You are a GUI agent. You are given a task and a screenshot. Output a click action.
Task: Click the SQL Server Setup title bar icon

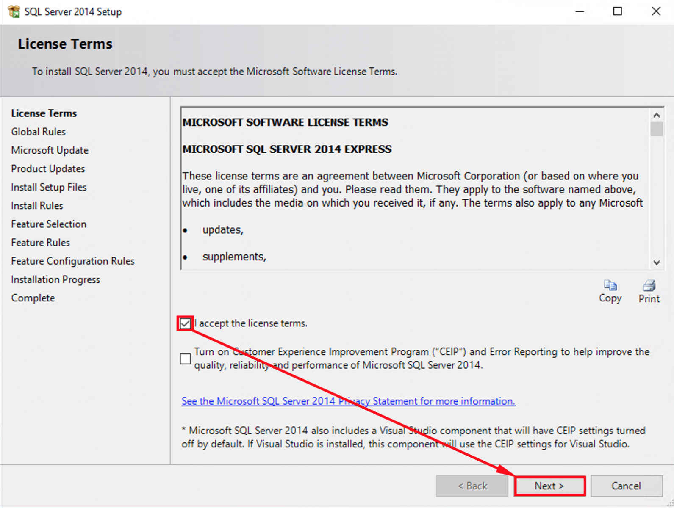pos(14,11)
